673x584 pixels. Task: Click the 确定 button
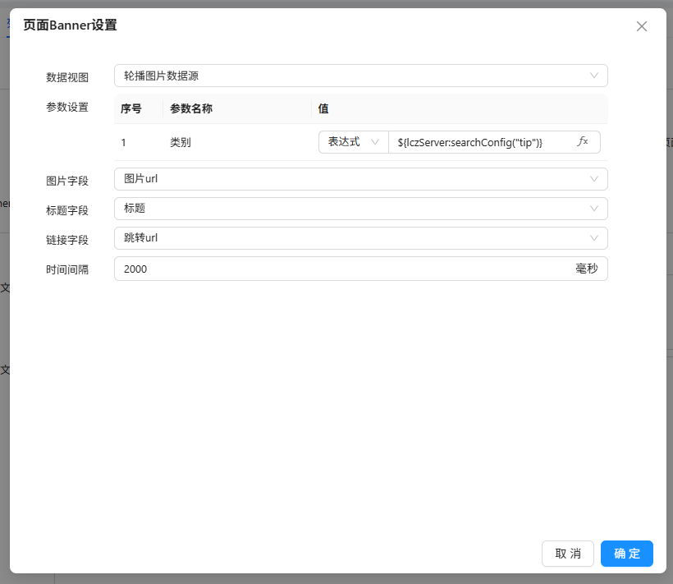[627, 554]
